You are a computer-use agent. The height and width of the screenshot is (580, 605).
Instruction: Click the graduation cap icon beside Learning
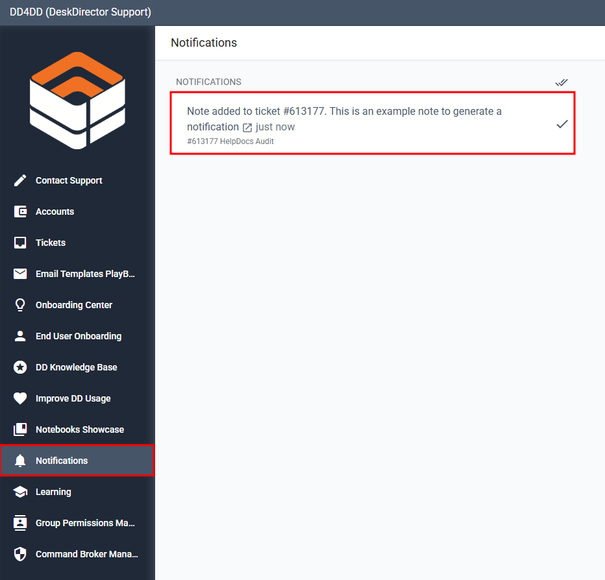point(20,492)
